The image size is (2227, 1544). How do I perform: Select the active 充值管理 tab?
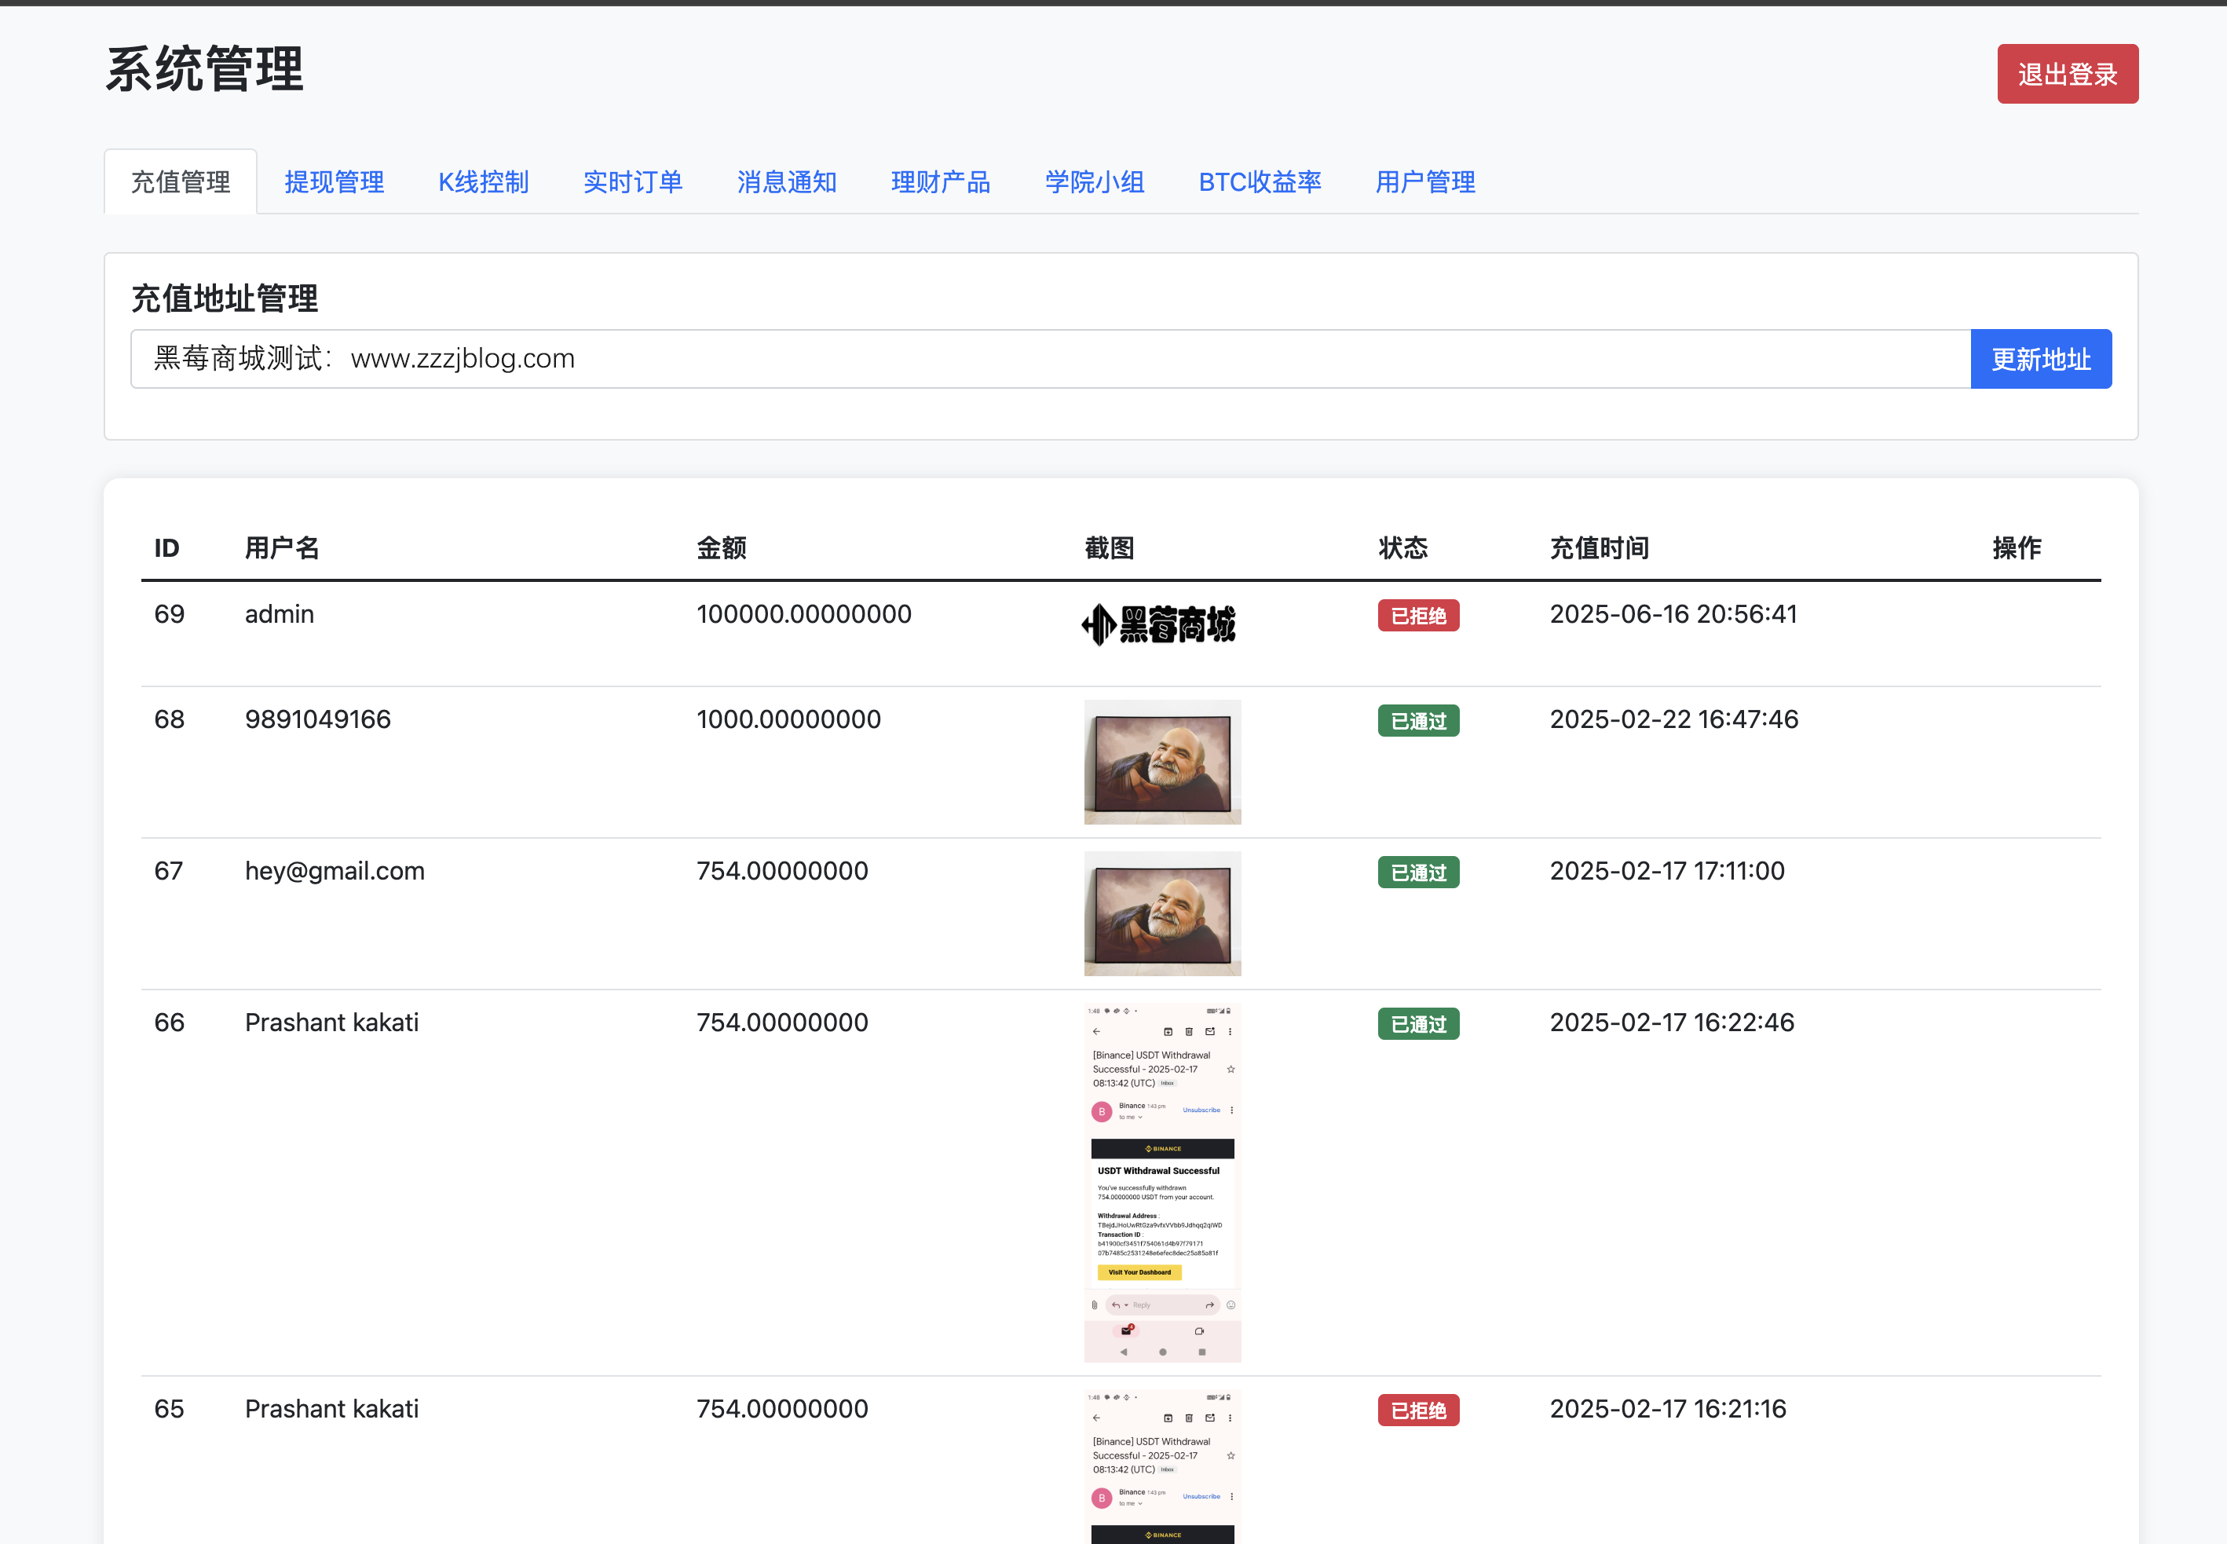click(x=180, y=181)
